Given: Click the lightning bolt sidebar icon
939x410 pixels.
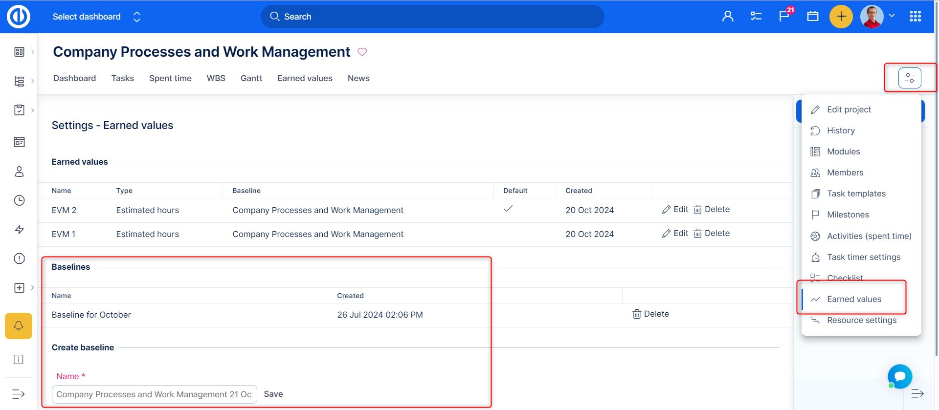Looking at the screenshot, I should point(19,230).
